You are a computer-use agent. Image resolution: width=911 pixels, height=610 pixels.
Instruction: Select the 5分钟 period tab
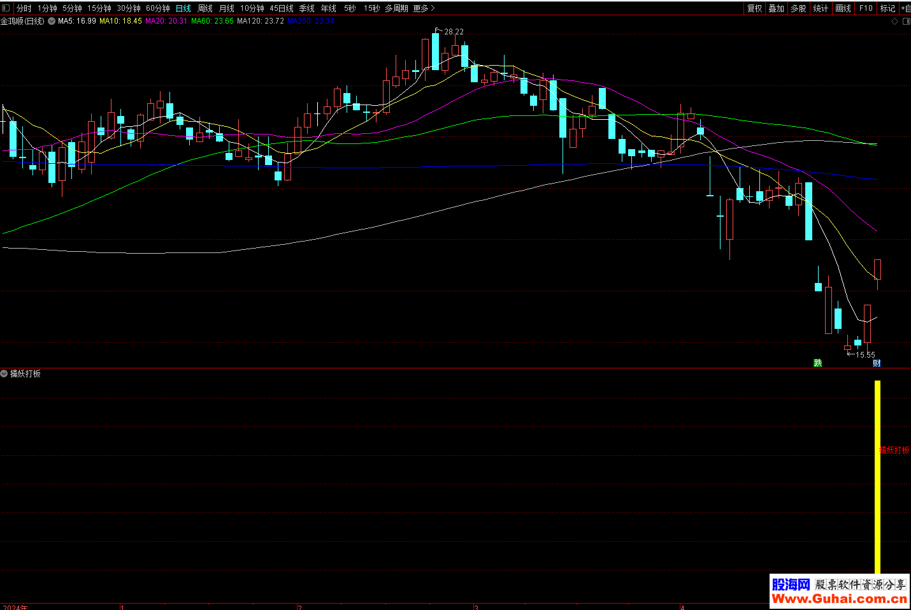[x=72, y=8]
